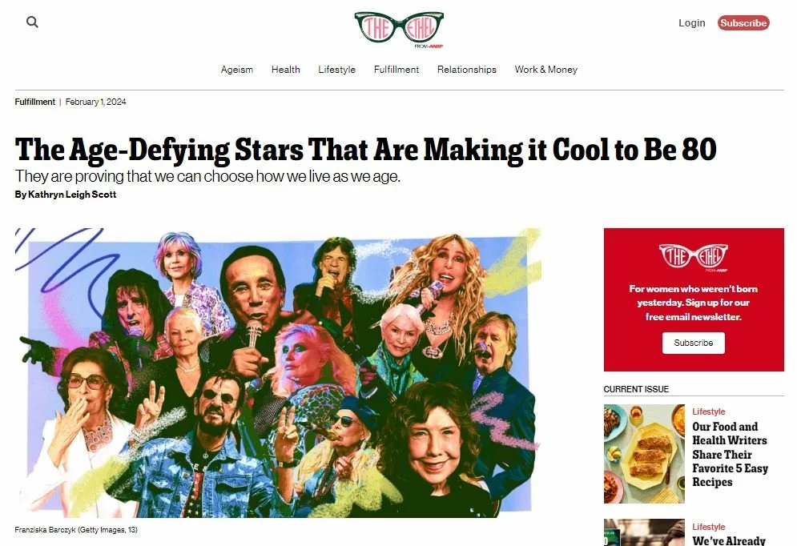Viewport: 797px width, 546px height.
Task: Open author Kathryn Leigh Scott byline
Action: (66, 195)
